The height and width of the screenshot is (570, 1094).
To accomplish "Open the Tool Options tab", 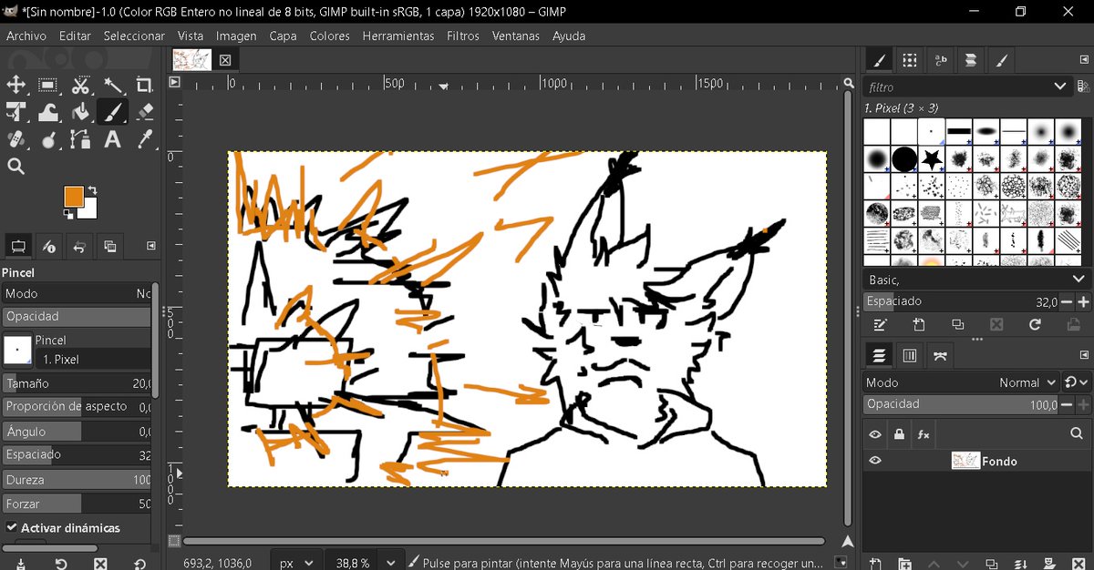I will tap(16, 246).
